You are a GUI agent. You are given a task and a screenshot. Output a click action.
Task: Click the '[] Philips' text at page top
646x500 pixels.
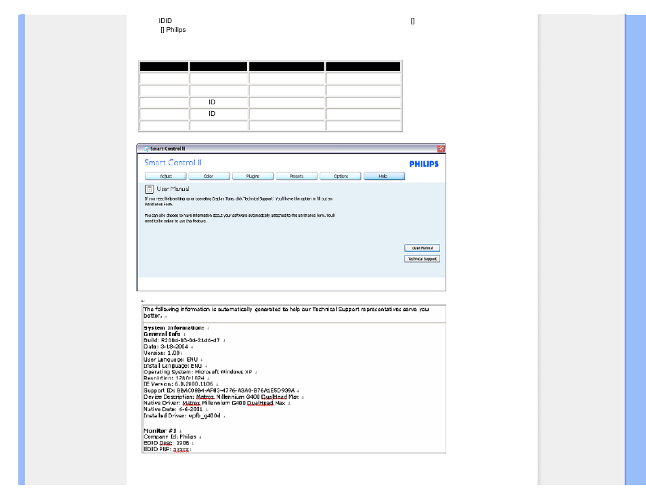173,30
